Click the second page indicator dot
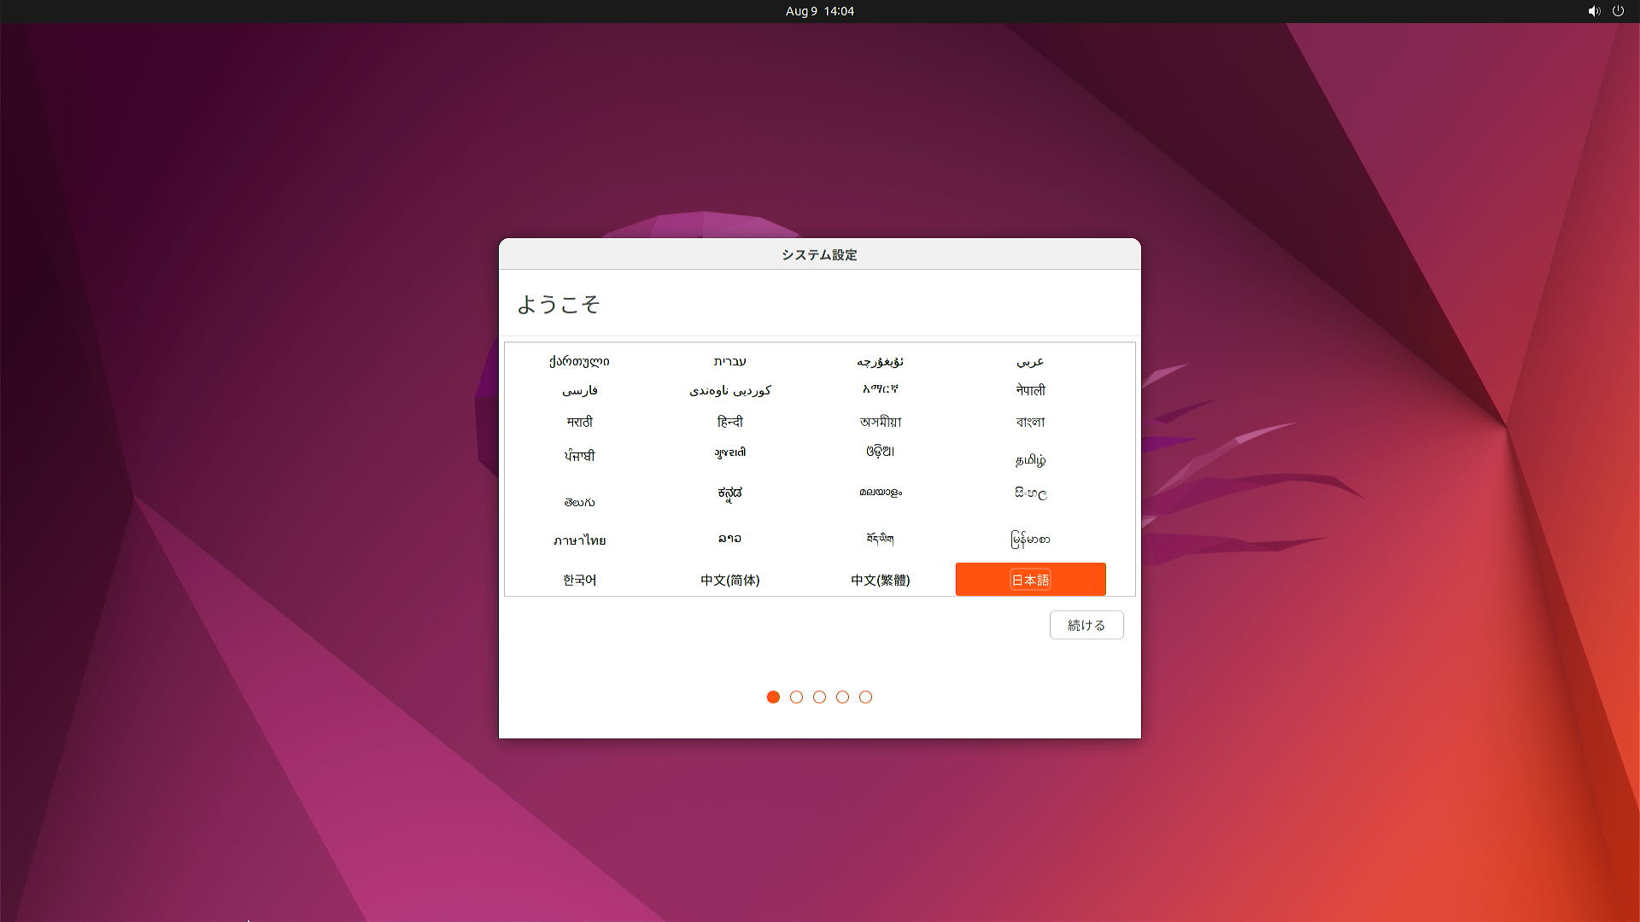 tap(796, 697)
